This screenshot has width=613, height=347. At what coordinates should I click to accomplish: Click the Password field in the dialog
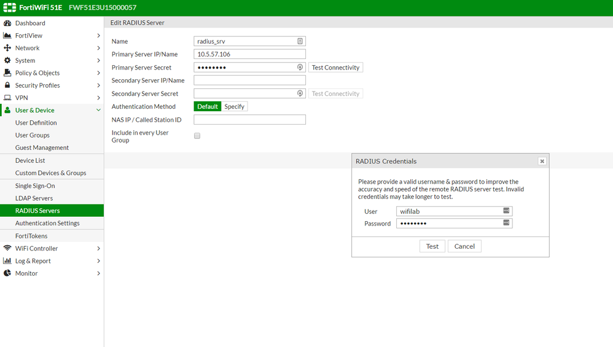coord(455,223)
